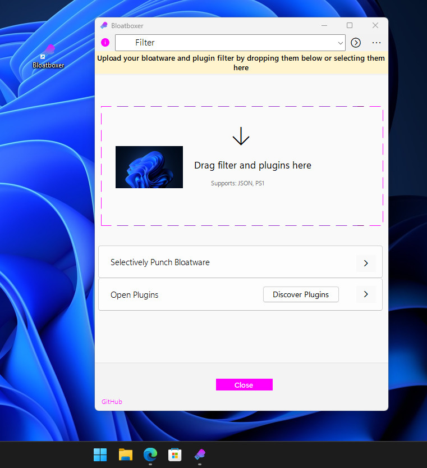This screenshot has height=468, width=427.
Task: Minimize the Bloatboxer window
Action: (x=324, y=26)
